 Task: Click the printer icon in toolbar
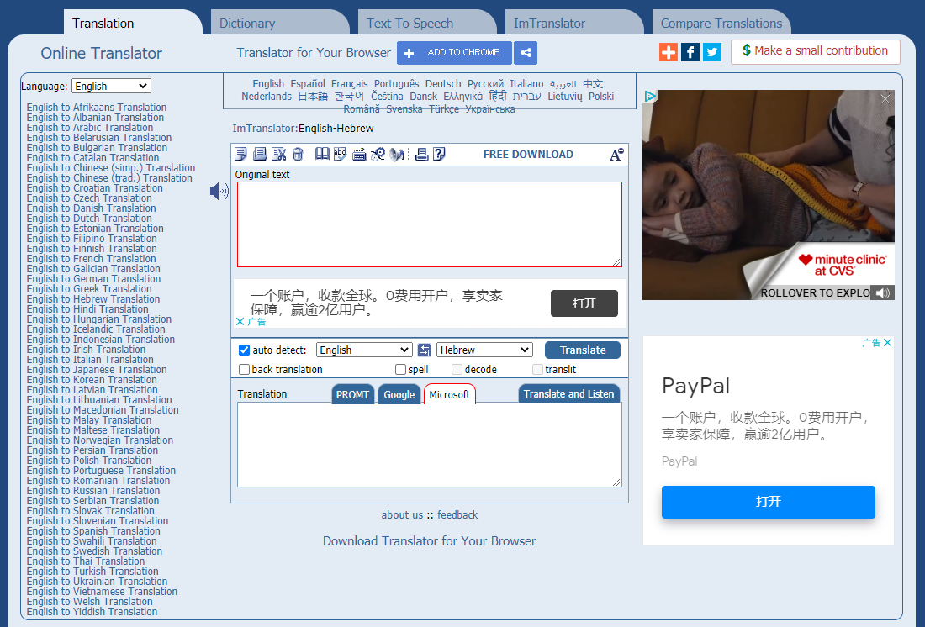[421, 154]
